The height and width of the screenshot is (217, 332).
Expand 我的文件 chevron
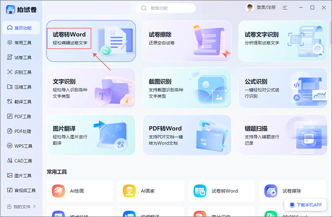tap(34, 206)
